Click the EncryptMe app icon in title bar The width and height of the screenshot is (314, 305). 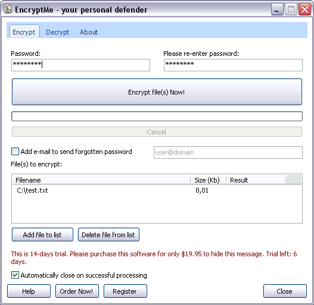click(8, 9)
